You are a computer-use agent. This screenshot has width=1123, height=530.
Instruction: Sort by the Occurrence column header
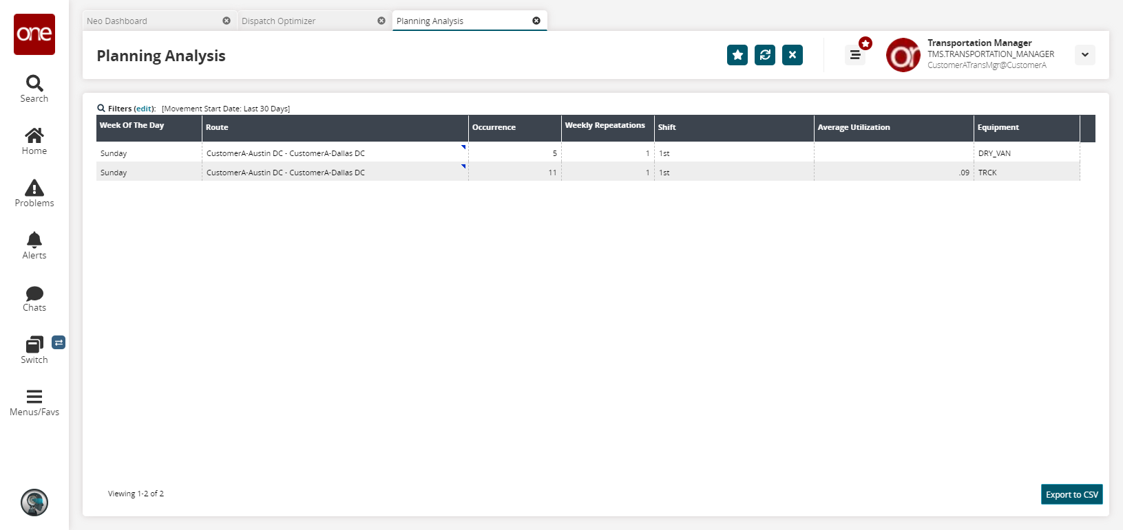(x=494, y=128)
